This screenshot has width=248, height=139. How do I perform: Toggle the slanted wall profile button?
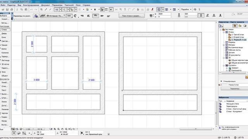click(208, 15)
